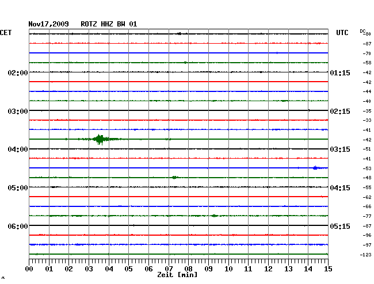Select minute 07 on the Zeit axis
The width and height of the screenshot is (374, 284).
[x=169, y=268]
